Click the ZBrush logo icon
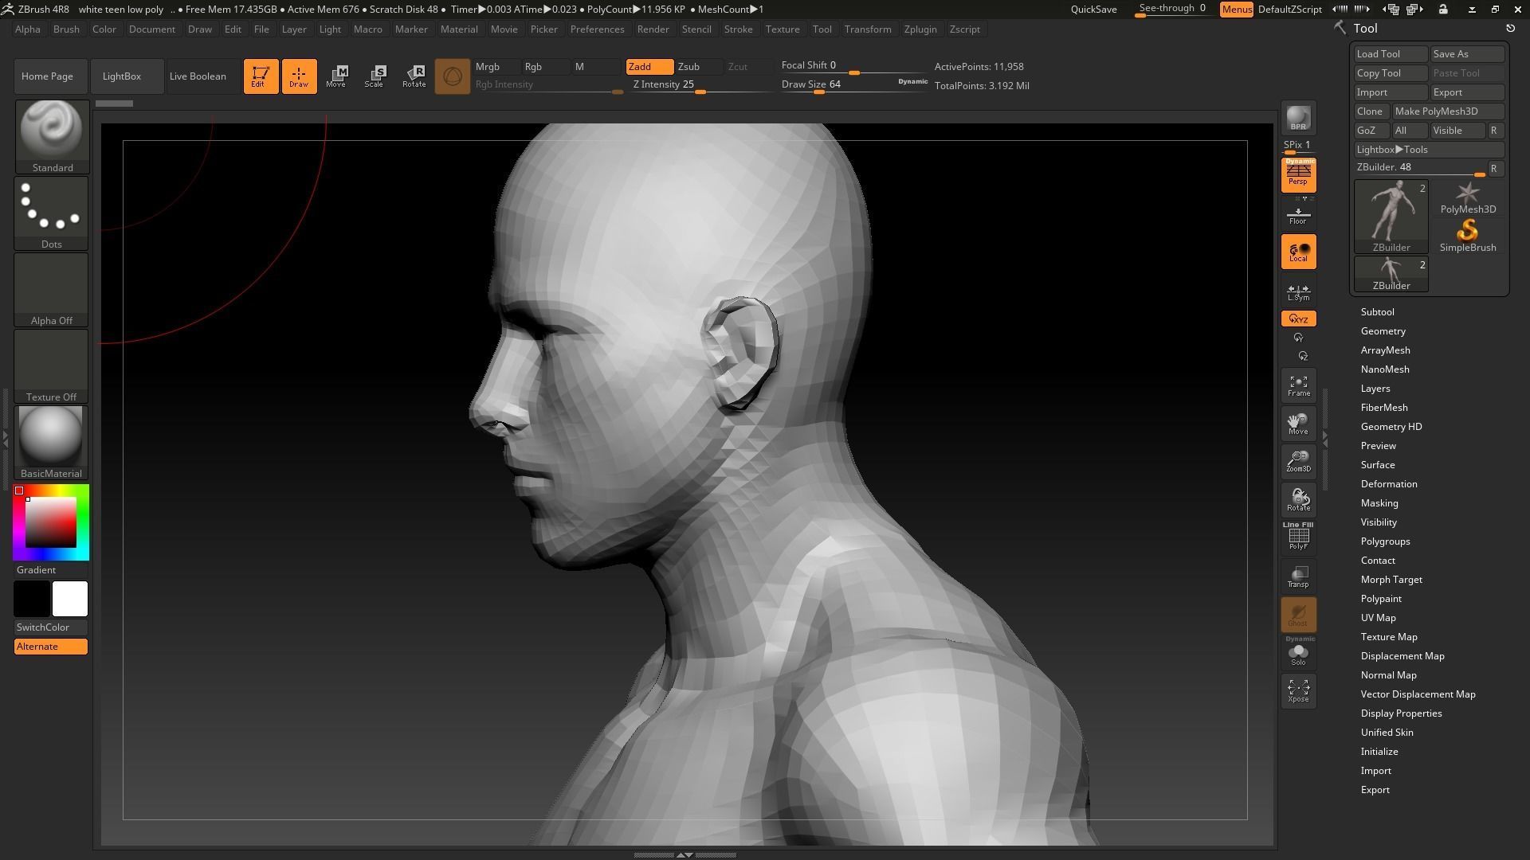1530x860 pixels. (7, 10)
